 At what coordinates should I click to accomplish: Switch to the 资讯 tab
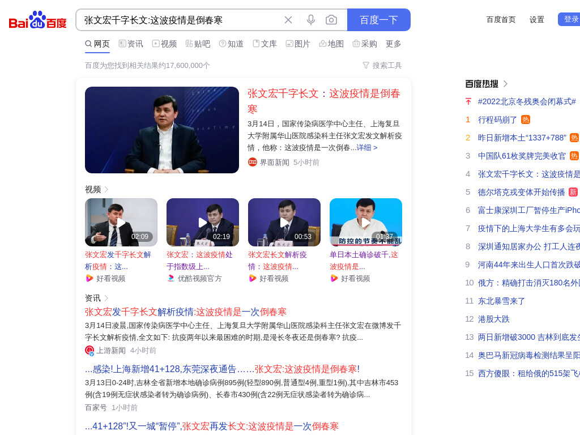click(x=131, y=44)
